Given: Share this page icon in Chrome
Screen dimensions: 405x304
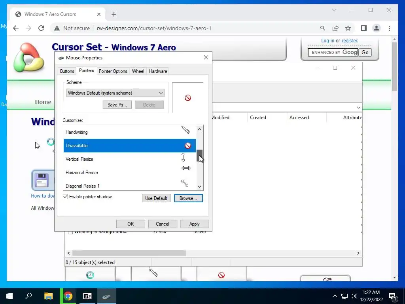Looking at the screenshot, I should click(335, 28).
